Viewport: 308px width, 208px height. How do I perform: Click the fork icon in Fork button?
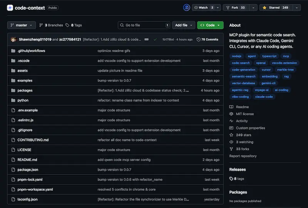click(x=228, y=8)
